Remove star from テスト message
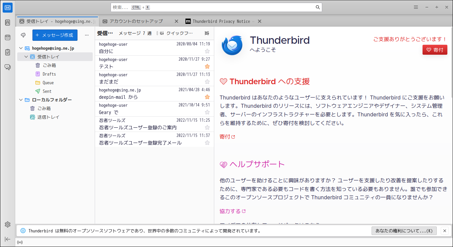 pos(207,66)
